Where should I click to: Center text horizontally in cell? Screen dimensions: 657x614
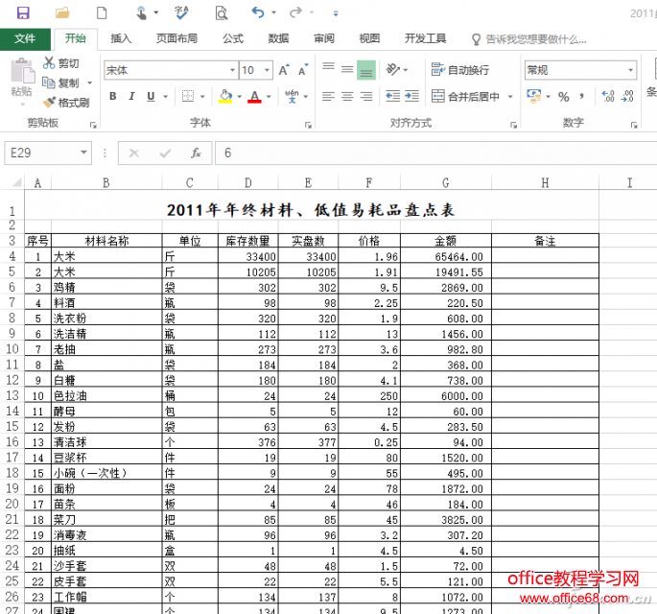[347, 96]
